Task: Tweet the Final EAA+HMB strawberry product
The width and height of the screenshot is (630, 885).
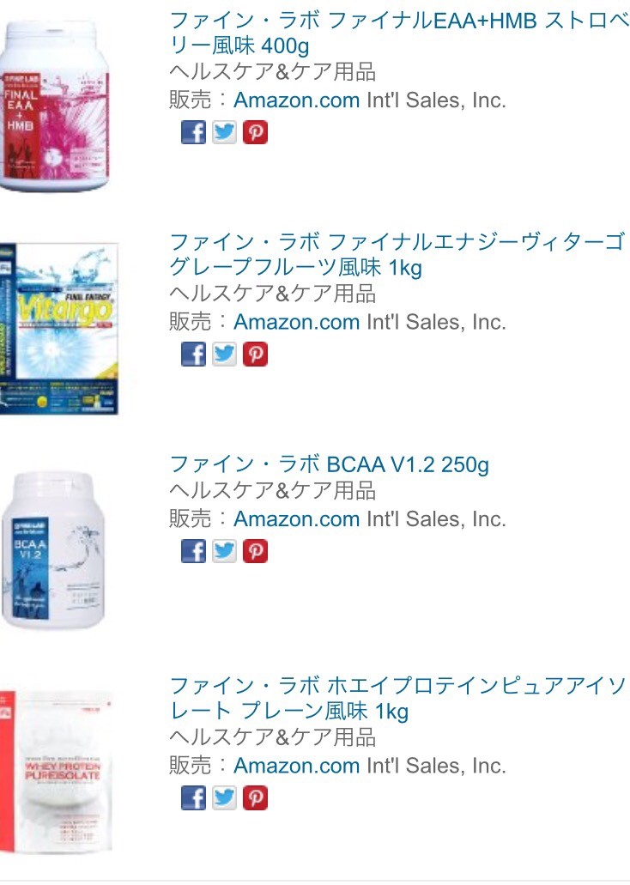Action: tap(224, 132)
